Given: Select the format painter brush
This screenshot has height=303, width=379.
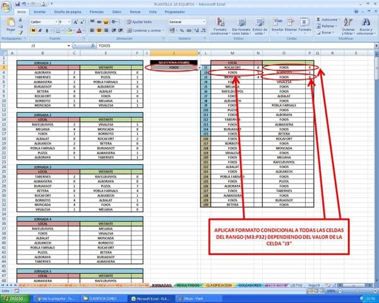Looking at the screenshot, I should pyautogui.click(x=21, y=32).
